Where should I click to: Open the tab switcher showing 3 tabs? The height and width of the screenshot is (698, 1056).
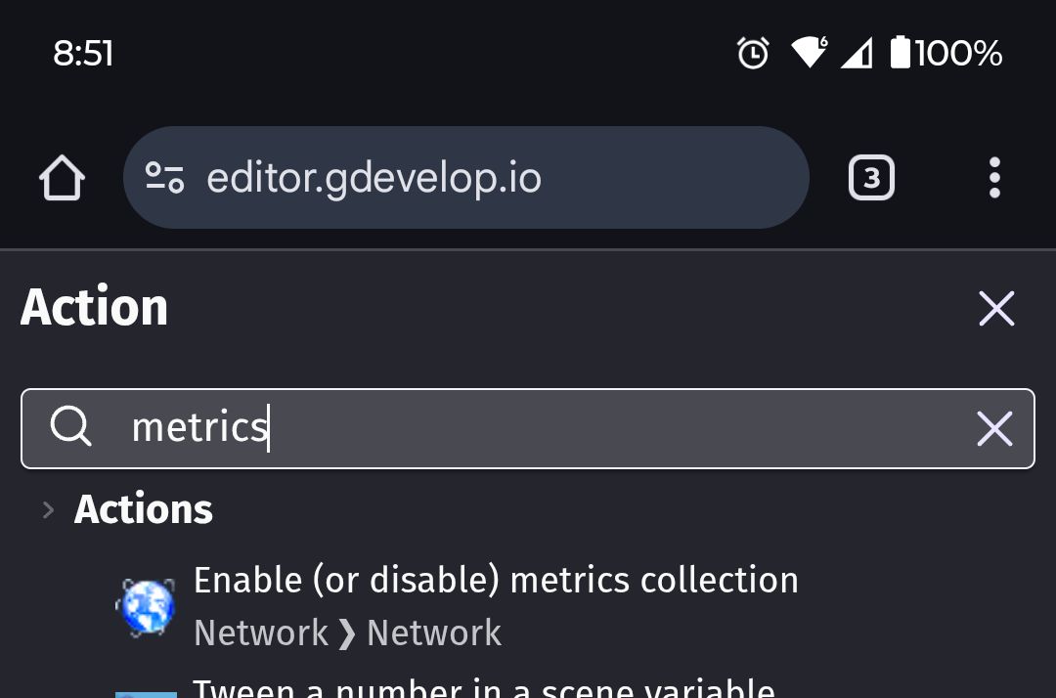pyautogui.click(x=871, y=179)
